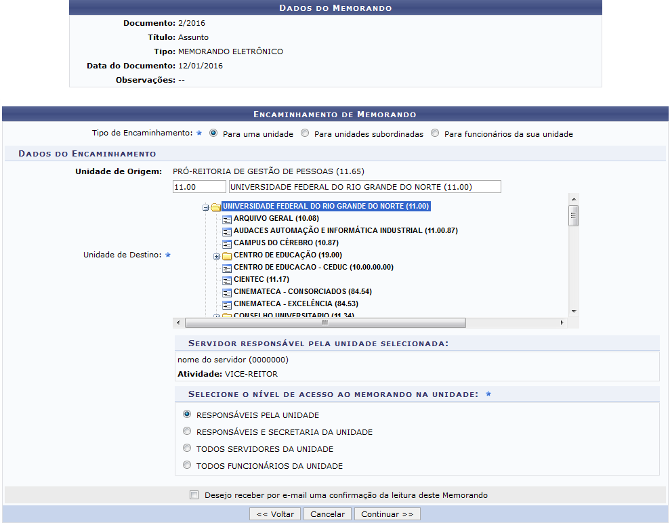Select UNIVERSIDADE FEDERAL DO RIO GRANDE DO NORTE (11.00) tree item

pos(326,207)
